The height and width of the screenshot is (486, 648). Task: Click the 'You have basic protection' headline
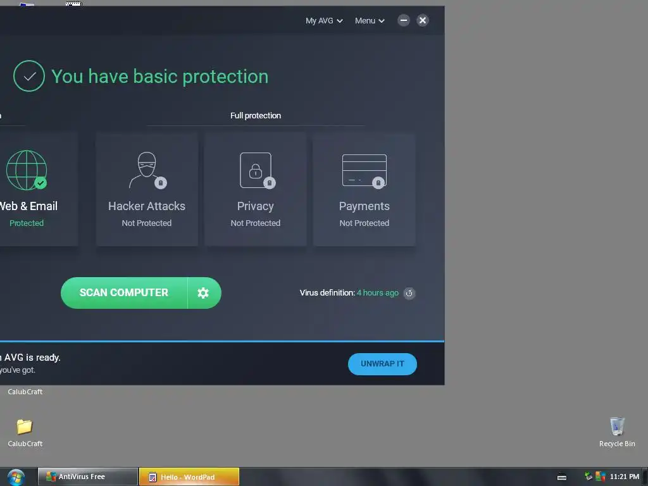[159, 77]
